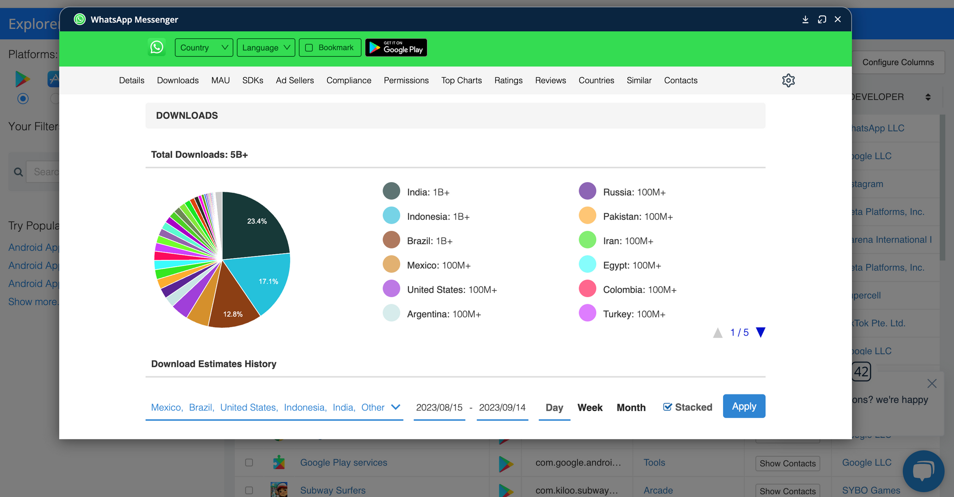Screen dimensions: 954x497
Task: Open the Countries tab
Action: (596, 80)
